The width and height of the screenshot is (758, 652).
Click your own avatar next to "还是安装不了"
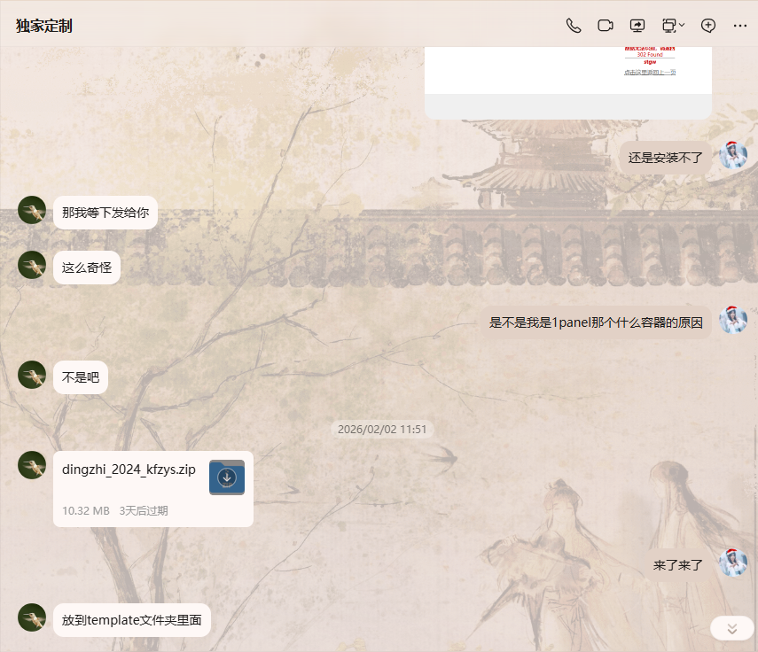point(733,156)
